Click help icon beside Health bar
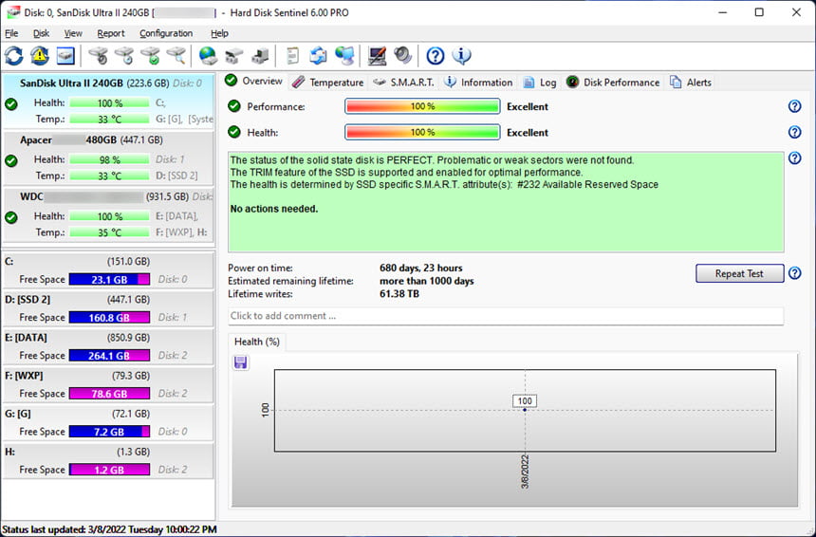The width and height of the screenshot is (816, 537). coord(795,132)
